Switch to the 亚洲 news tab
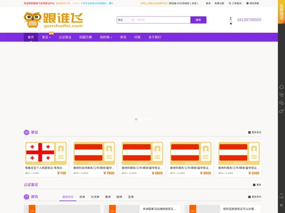 (x=131, y=197)
